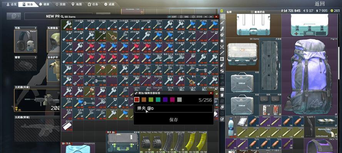Viewport: 342px width, 153px height.
Task: Select the weapons rifle stash filter icon
Action: (222, 23)
